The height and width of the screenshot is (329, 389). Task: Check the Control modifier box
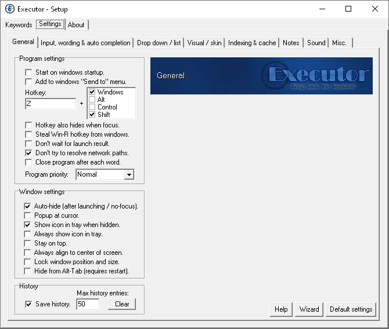[x=92, y=107]
